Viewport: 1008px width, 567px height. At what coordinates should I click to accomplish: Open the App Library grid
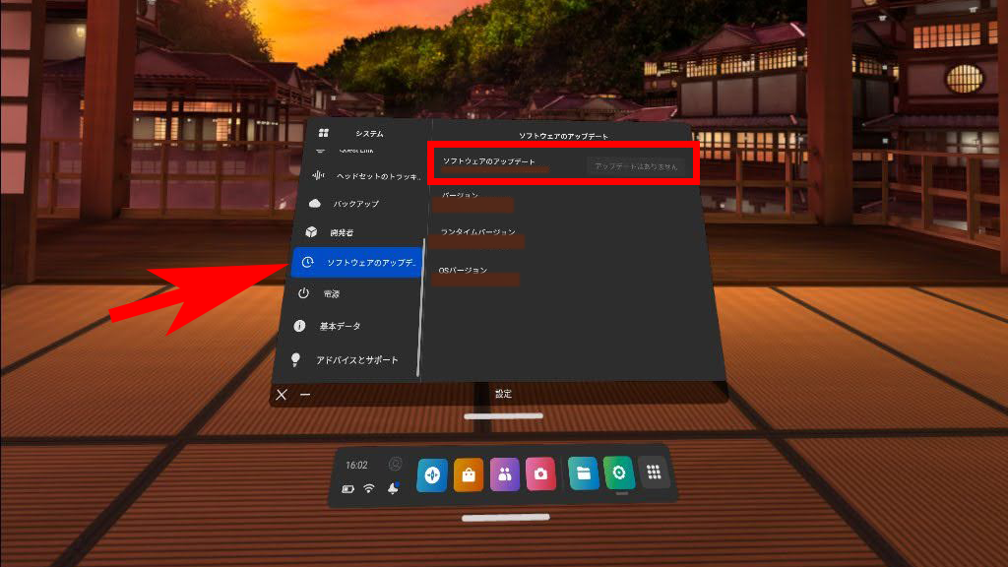(x=654, y=472)
